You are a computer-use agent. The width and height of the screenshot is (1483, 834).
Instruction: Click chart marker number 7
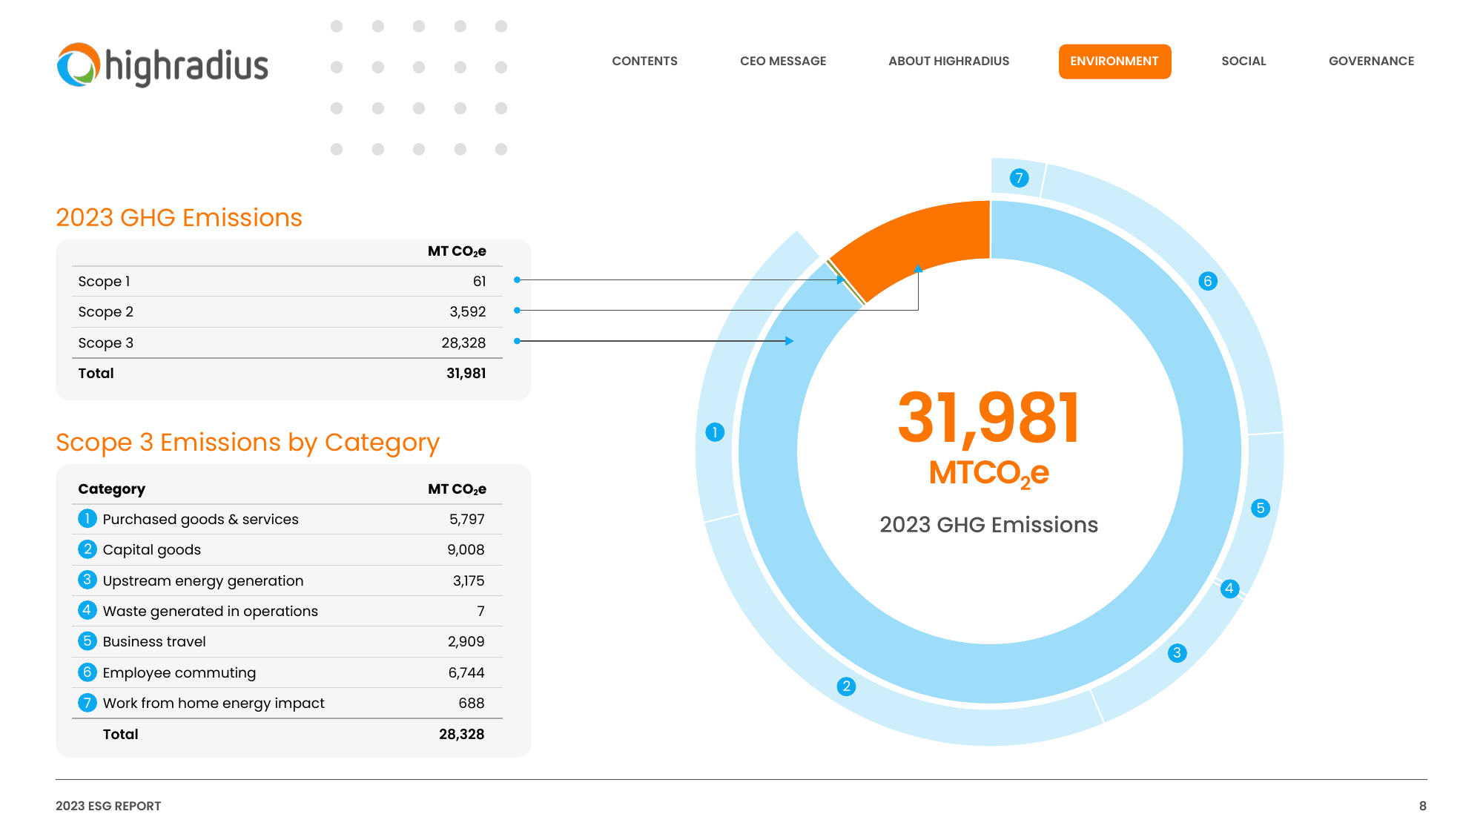click(x=1019, y=178)
